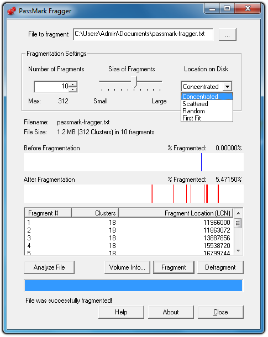Select Concentrated from the location list

coord(207,97)
